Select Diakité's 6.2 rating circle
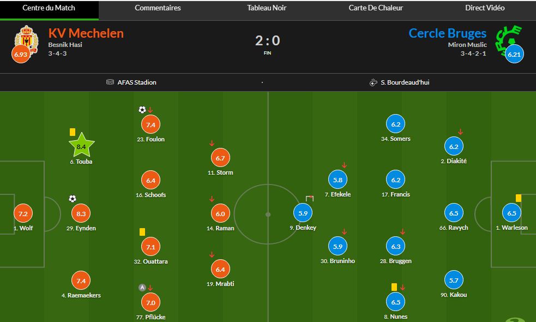Screen dimensions: 536x322 [x=454, y=147]
